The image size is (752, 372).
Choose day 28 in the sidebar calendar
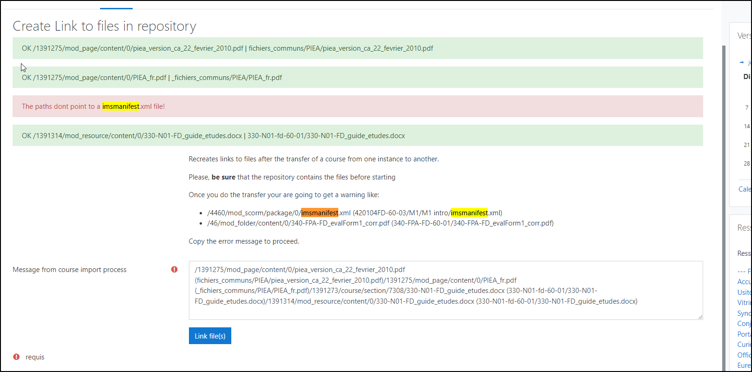tap(746, 164)
